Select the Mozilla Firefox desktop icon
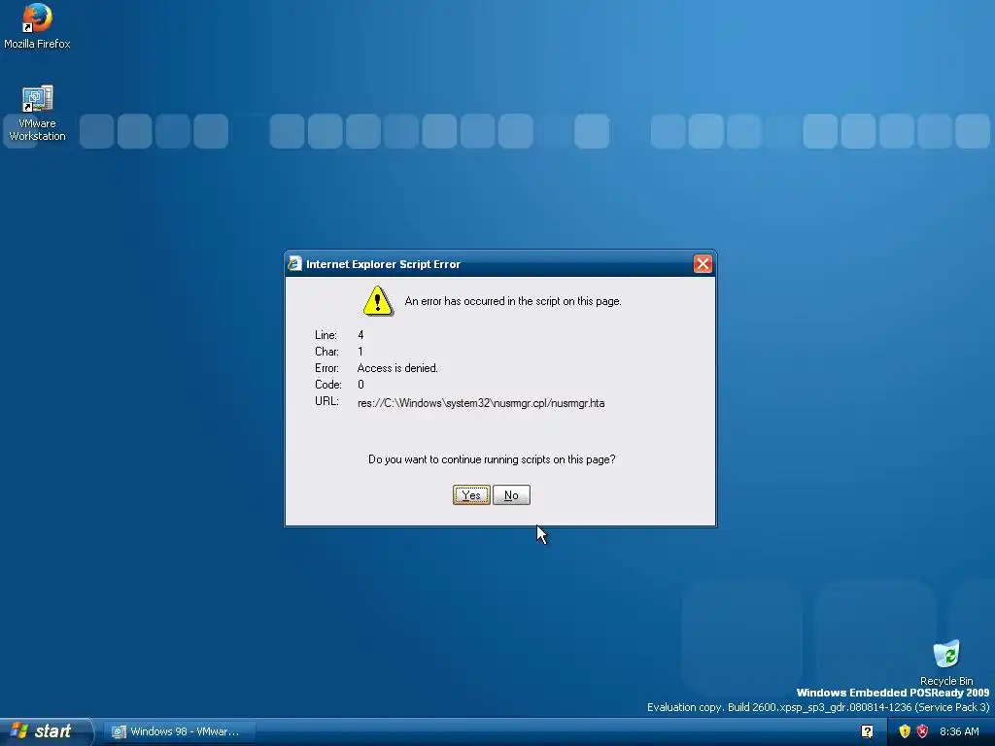This screenshot has width=995, height=746. 37,26
